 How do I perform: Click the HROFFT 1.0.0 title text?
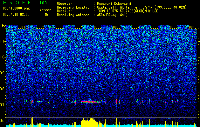pos(25,3)
